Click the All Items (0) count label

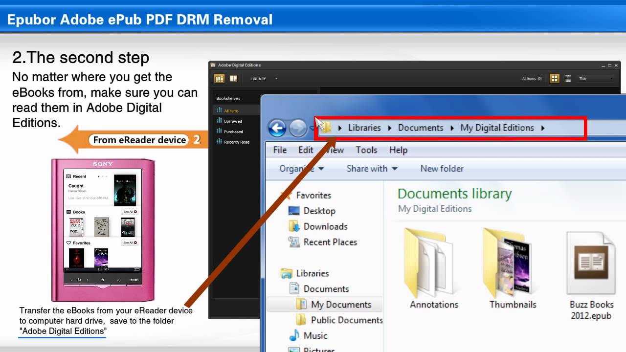click(x=532, y=79)
